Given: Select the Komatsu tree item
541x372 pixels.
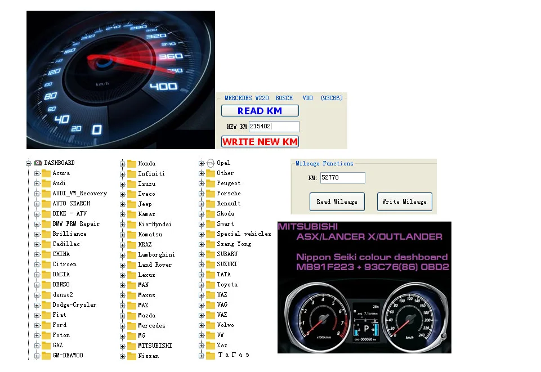Looking at the screenshot, I should click(150, 235).
